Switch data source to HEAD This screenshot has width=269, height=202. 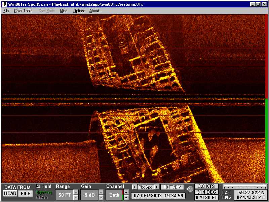click(10, 194)
